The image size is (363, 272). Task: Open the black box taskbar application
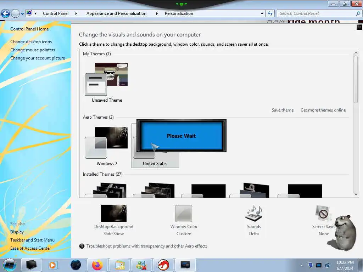point(32,265)
